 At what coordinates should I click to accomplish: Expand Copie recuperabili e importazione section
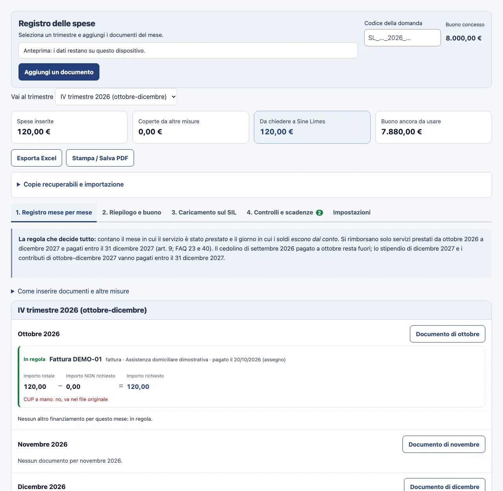pyautogui.click(x=73, y=184)
